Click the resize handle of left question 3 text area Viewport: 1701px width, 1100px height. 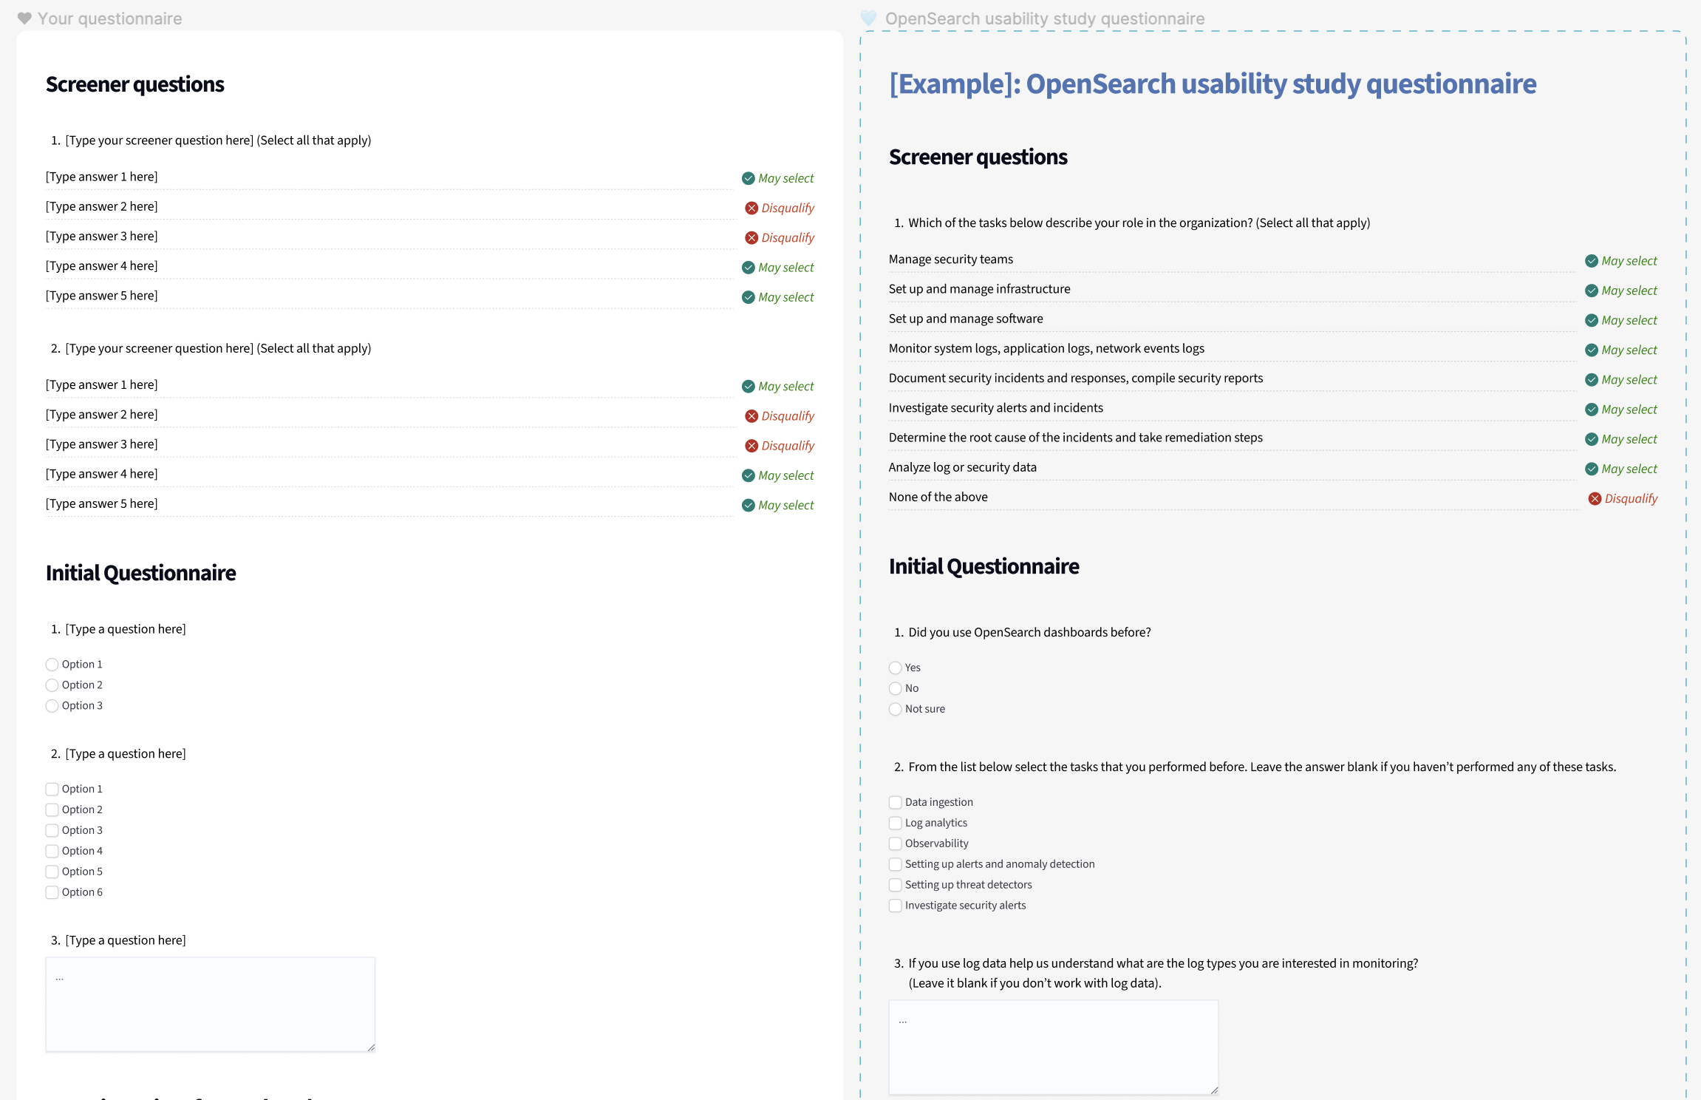pyautogui.click(x=371, y=1047)
